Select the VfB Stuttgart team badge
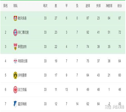This screenshot has width=126, height=112. click(15, 47)
